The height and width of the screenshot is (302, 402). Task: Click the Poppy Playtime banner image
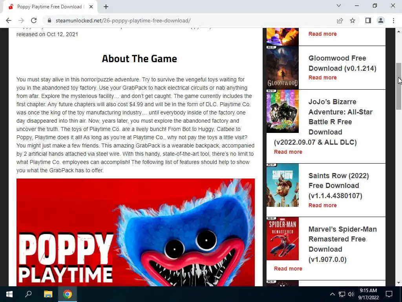coord(135,232)
